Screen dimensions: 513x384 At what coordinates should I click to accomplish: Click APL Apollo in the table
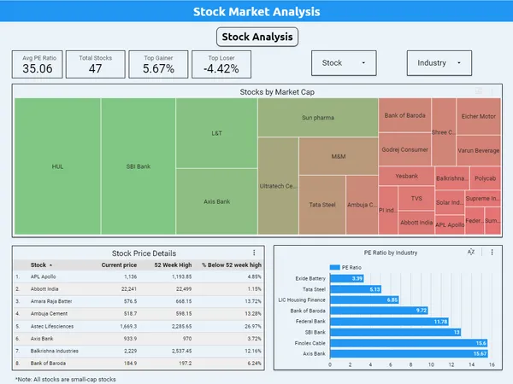[x=44, y=276]
